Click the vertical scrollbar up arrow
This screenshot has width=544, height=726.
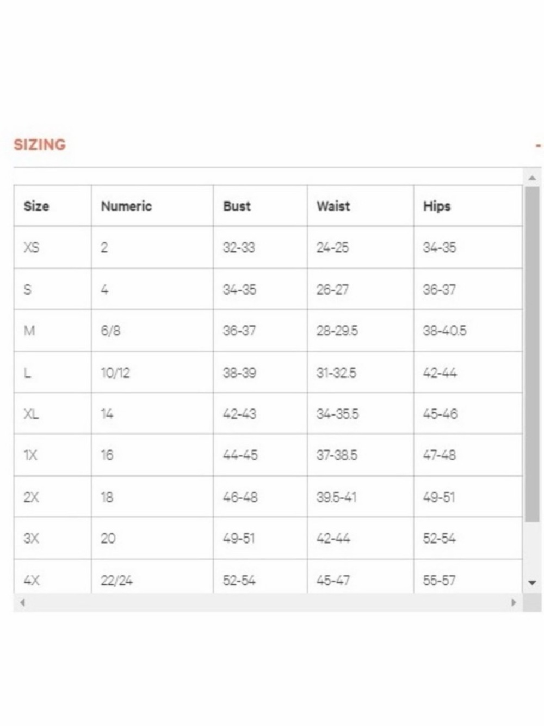point(532,178)
